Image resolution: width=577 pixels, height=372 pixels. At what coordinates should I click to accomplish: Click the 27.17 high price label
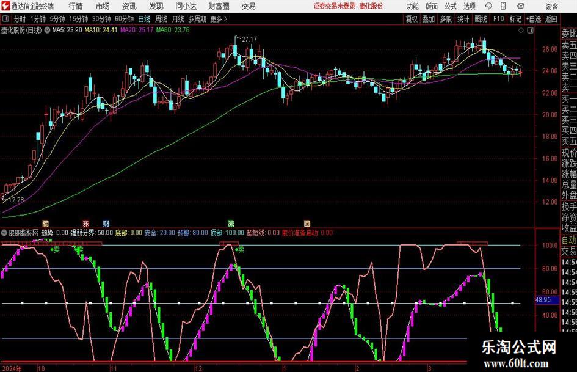point(249,39)
